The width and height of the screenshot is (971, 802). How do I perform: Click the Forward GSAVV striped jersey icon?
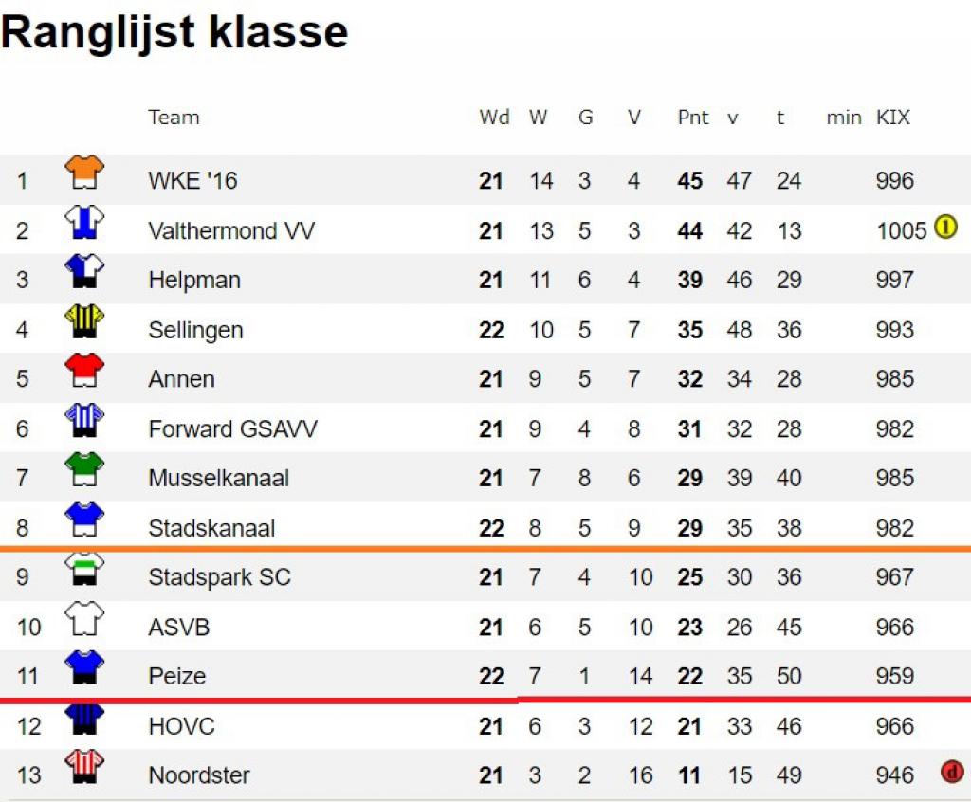(84, 420)
